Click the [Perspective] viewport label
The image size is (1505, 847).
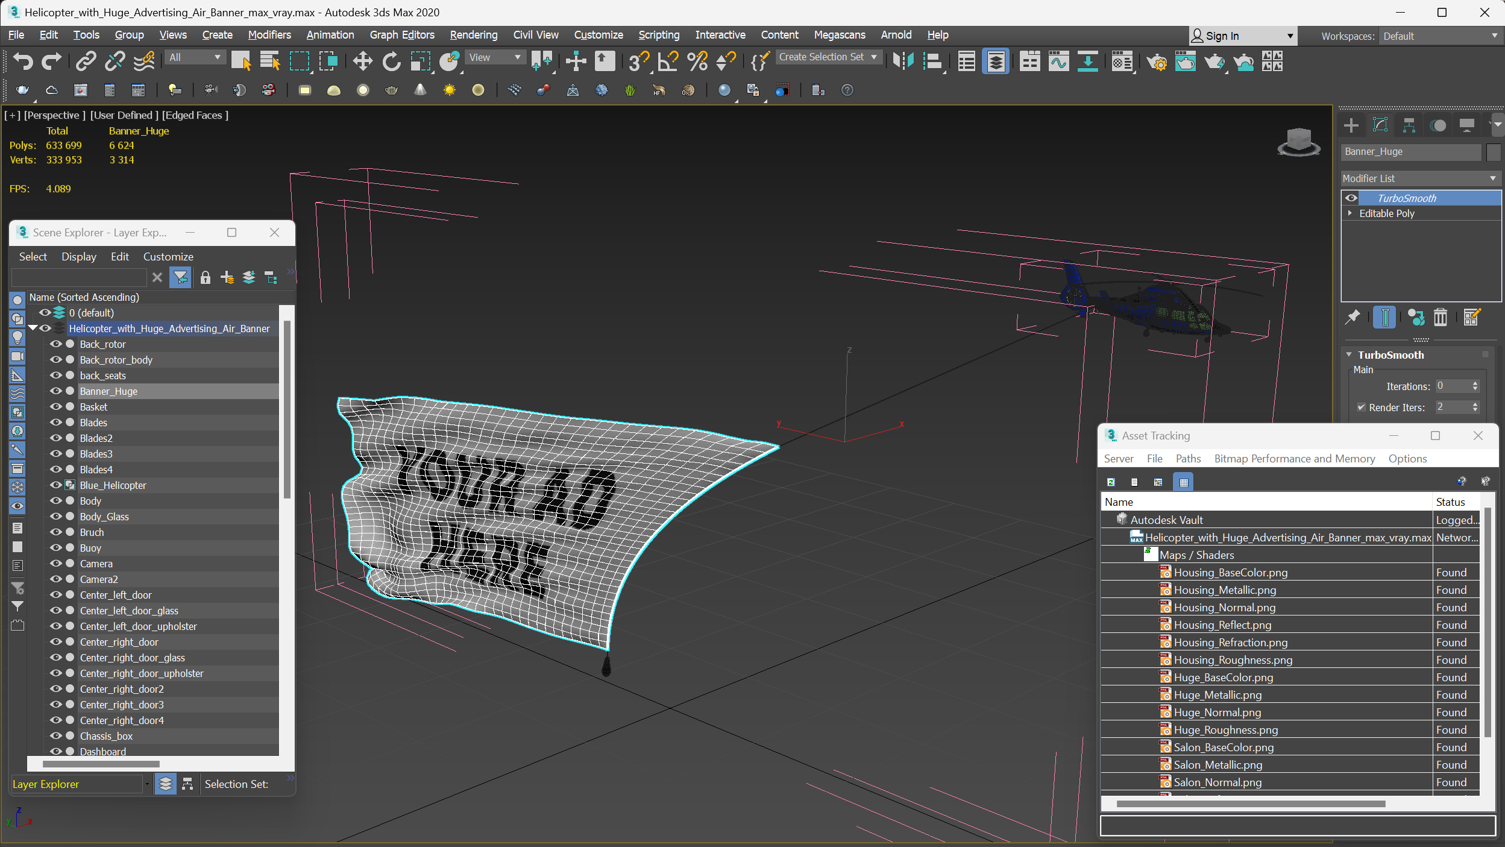[54, 115]
